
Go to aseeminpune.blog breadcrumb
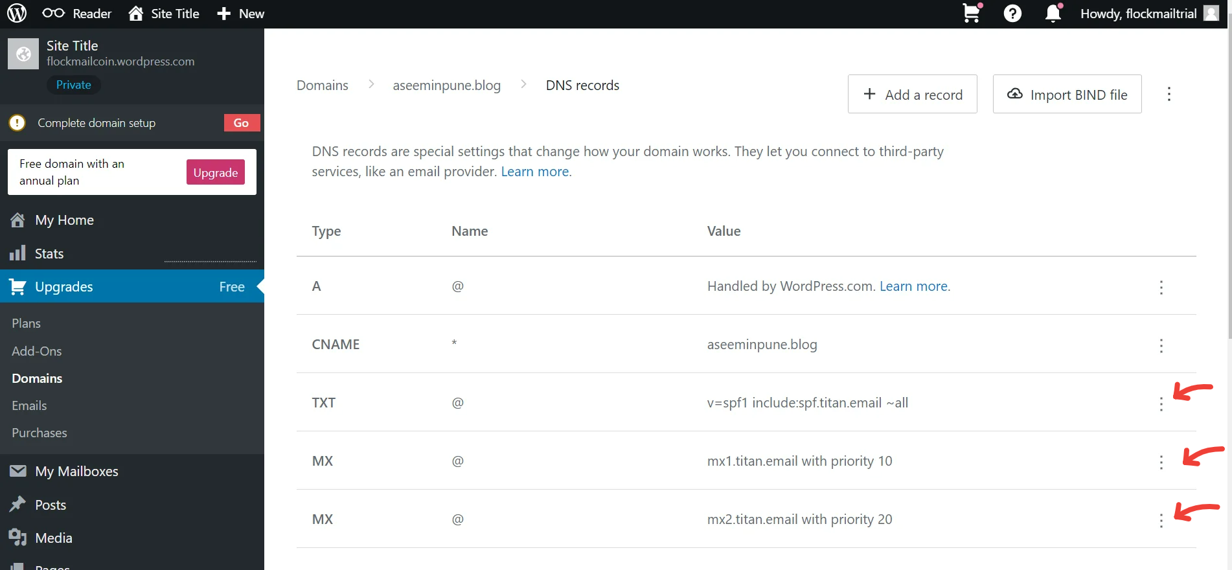tap(447, 85)
